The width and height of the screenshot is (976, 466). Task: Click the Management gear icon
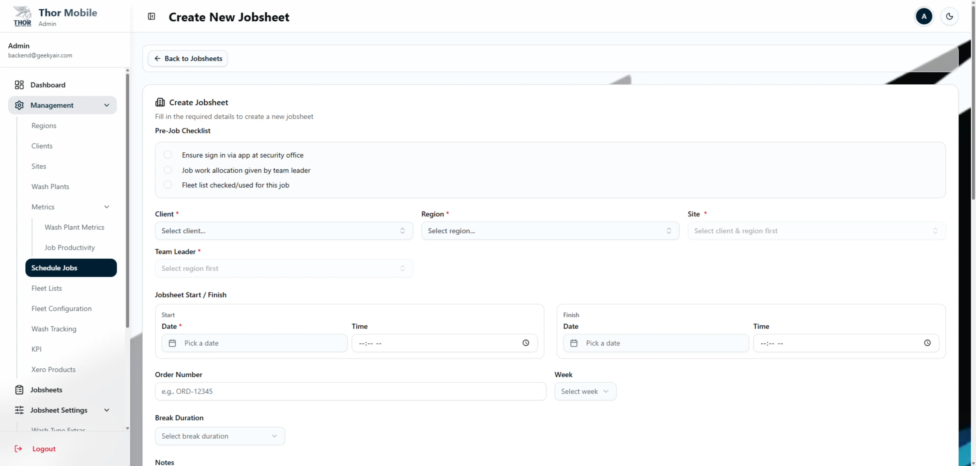pos(19,105)
